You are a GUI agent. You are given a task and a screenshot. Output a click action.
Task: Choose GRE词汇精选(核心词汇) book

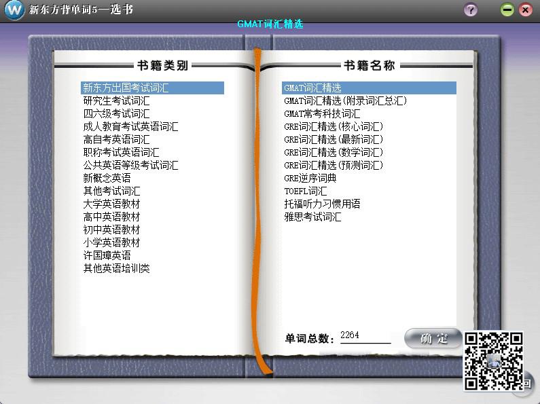coord(334,126)
